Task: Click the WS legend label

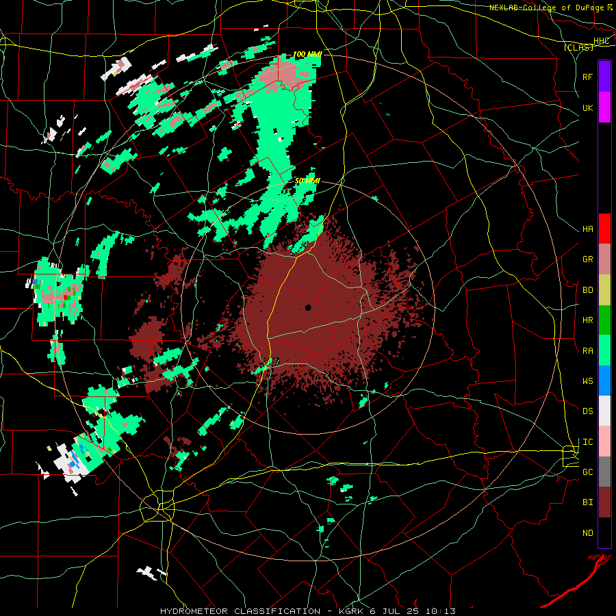Action: (x=587, y=381)
